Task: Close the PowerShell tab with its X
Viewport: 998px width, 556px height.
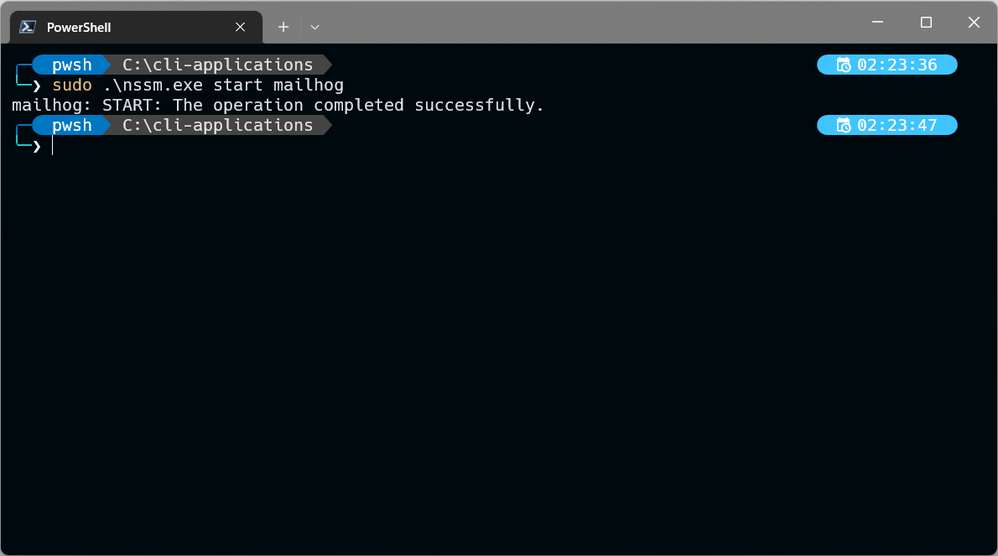Action: (x=241, y=26)
